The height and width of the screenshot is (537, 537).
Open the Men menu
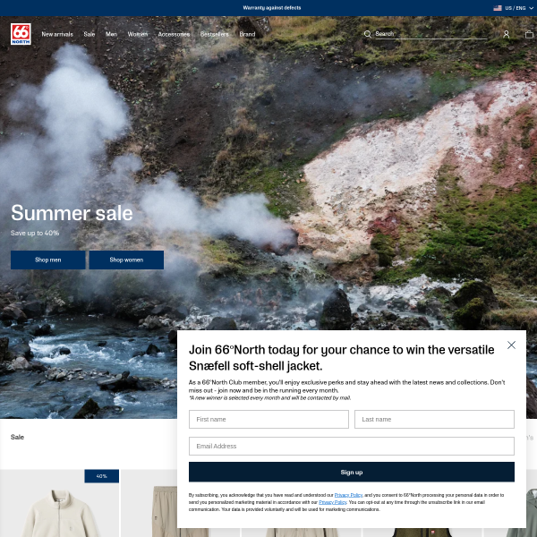[x=111, y=34]
